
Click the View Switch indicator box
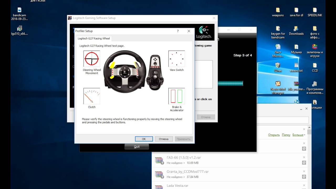[176, 59]
